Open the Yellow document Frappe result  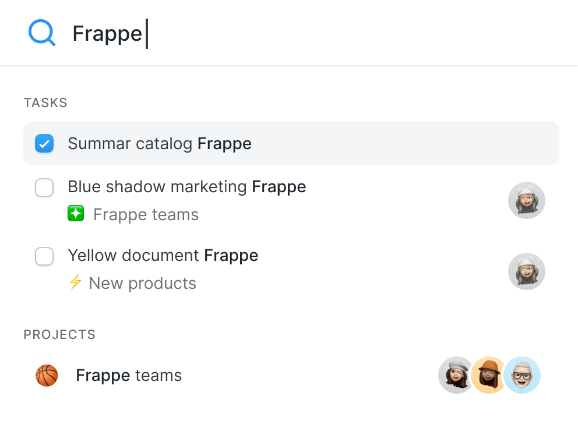163,256
